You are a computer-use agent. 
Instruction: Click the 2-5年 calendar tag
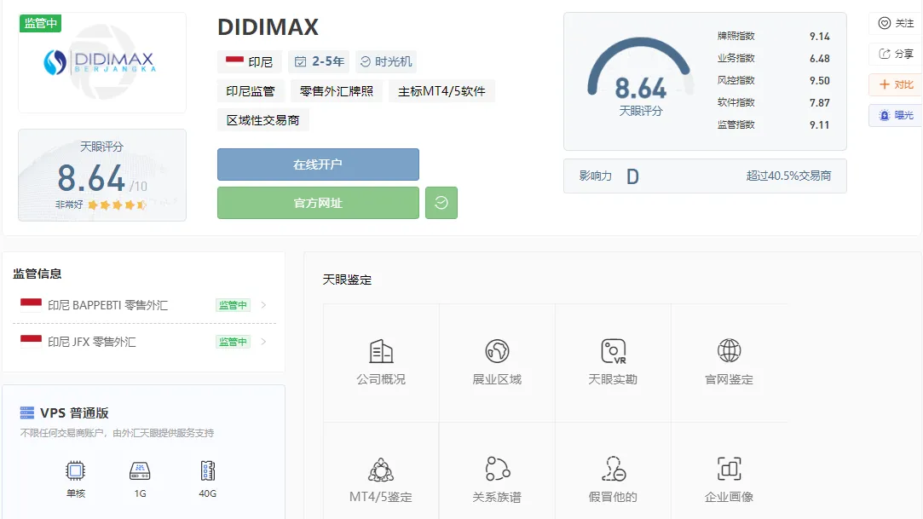(x=319, y=61)
